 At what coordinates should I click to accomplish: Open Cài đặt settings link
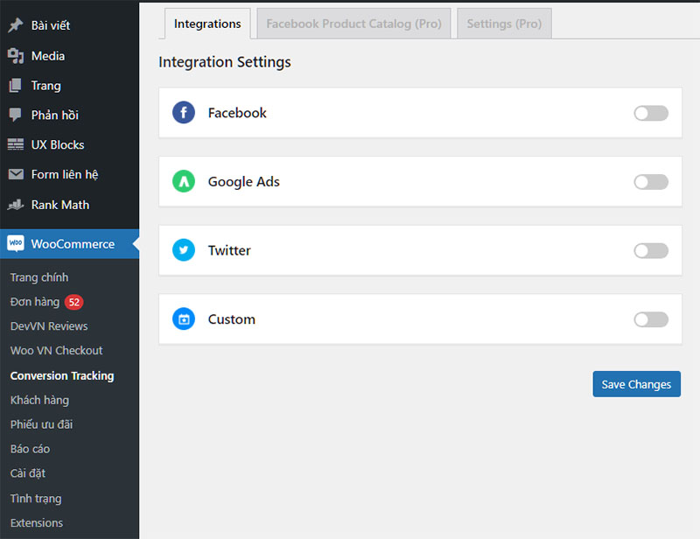[x=28, y=473]
